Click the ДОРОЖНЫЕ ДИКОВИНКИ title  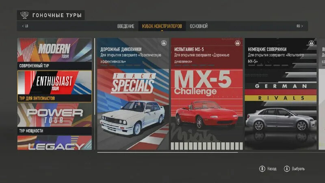tap(121, 49)
